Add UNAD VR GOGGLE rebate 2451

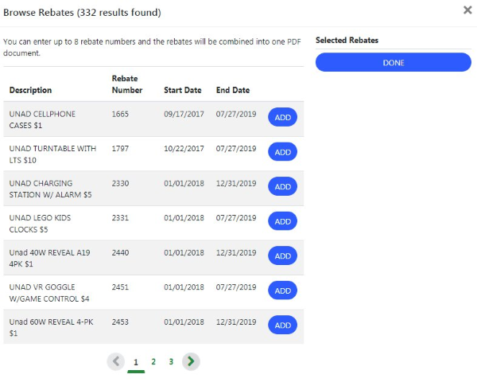(282, 290)
